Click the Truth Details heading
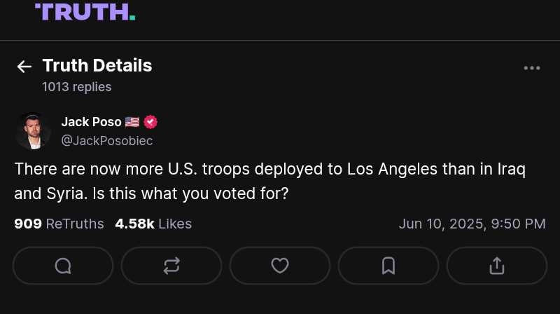 [97, 66]
